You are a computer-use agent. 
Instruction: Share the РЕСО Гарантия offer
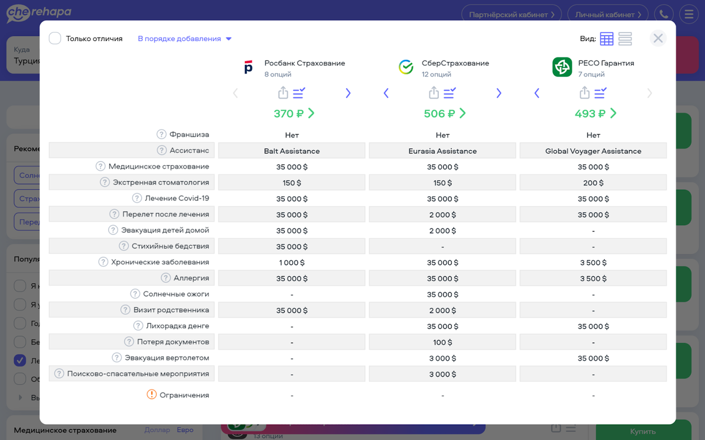click(585, 93)
